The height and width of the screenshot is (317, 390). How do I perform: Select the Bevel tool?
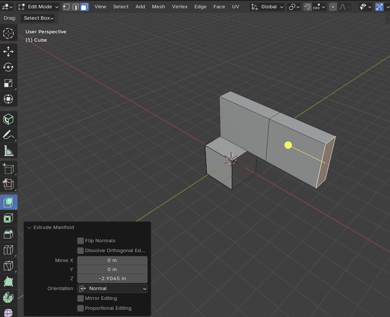(x=8, y=234)
